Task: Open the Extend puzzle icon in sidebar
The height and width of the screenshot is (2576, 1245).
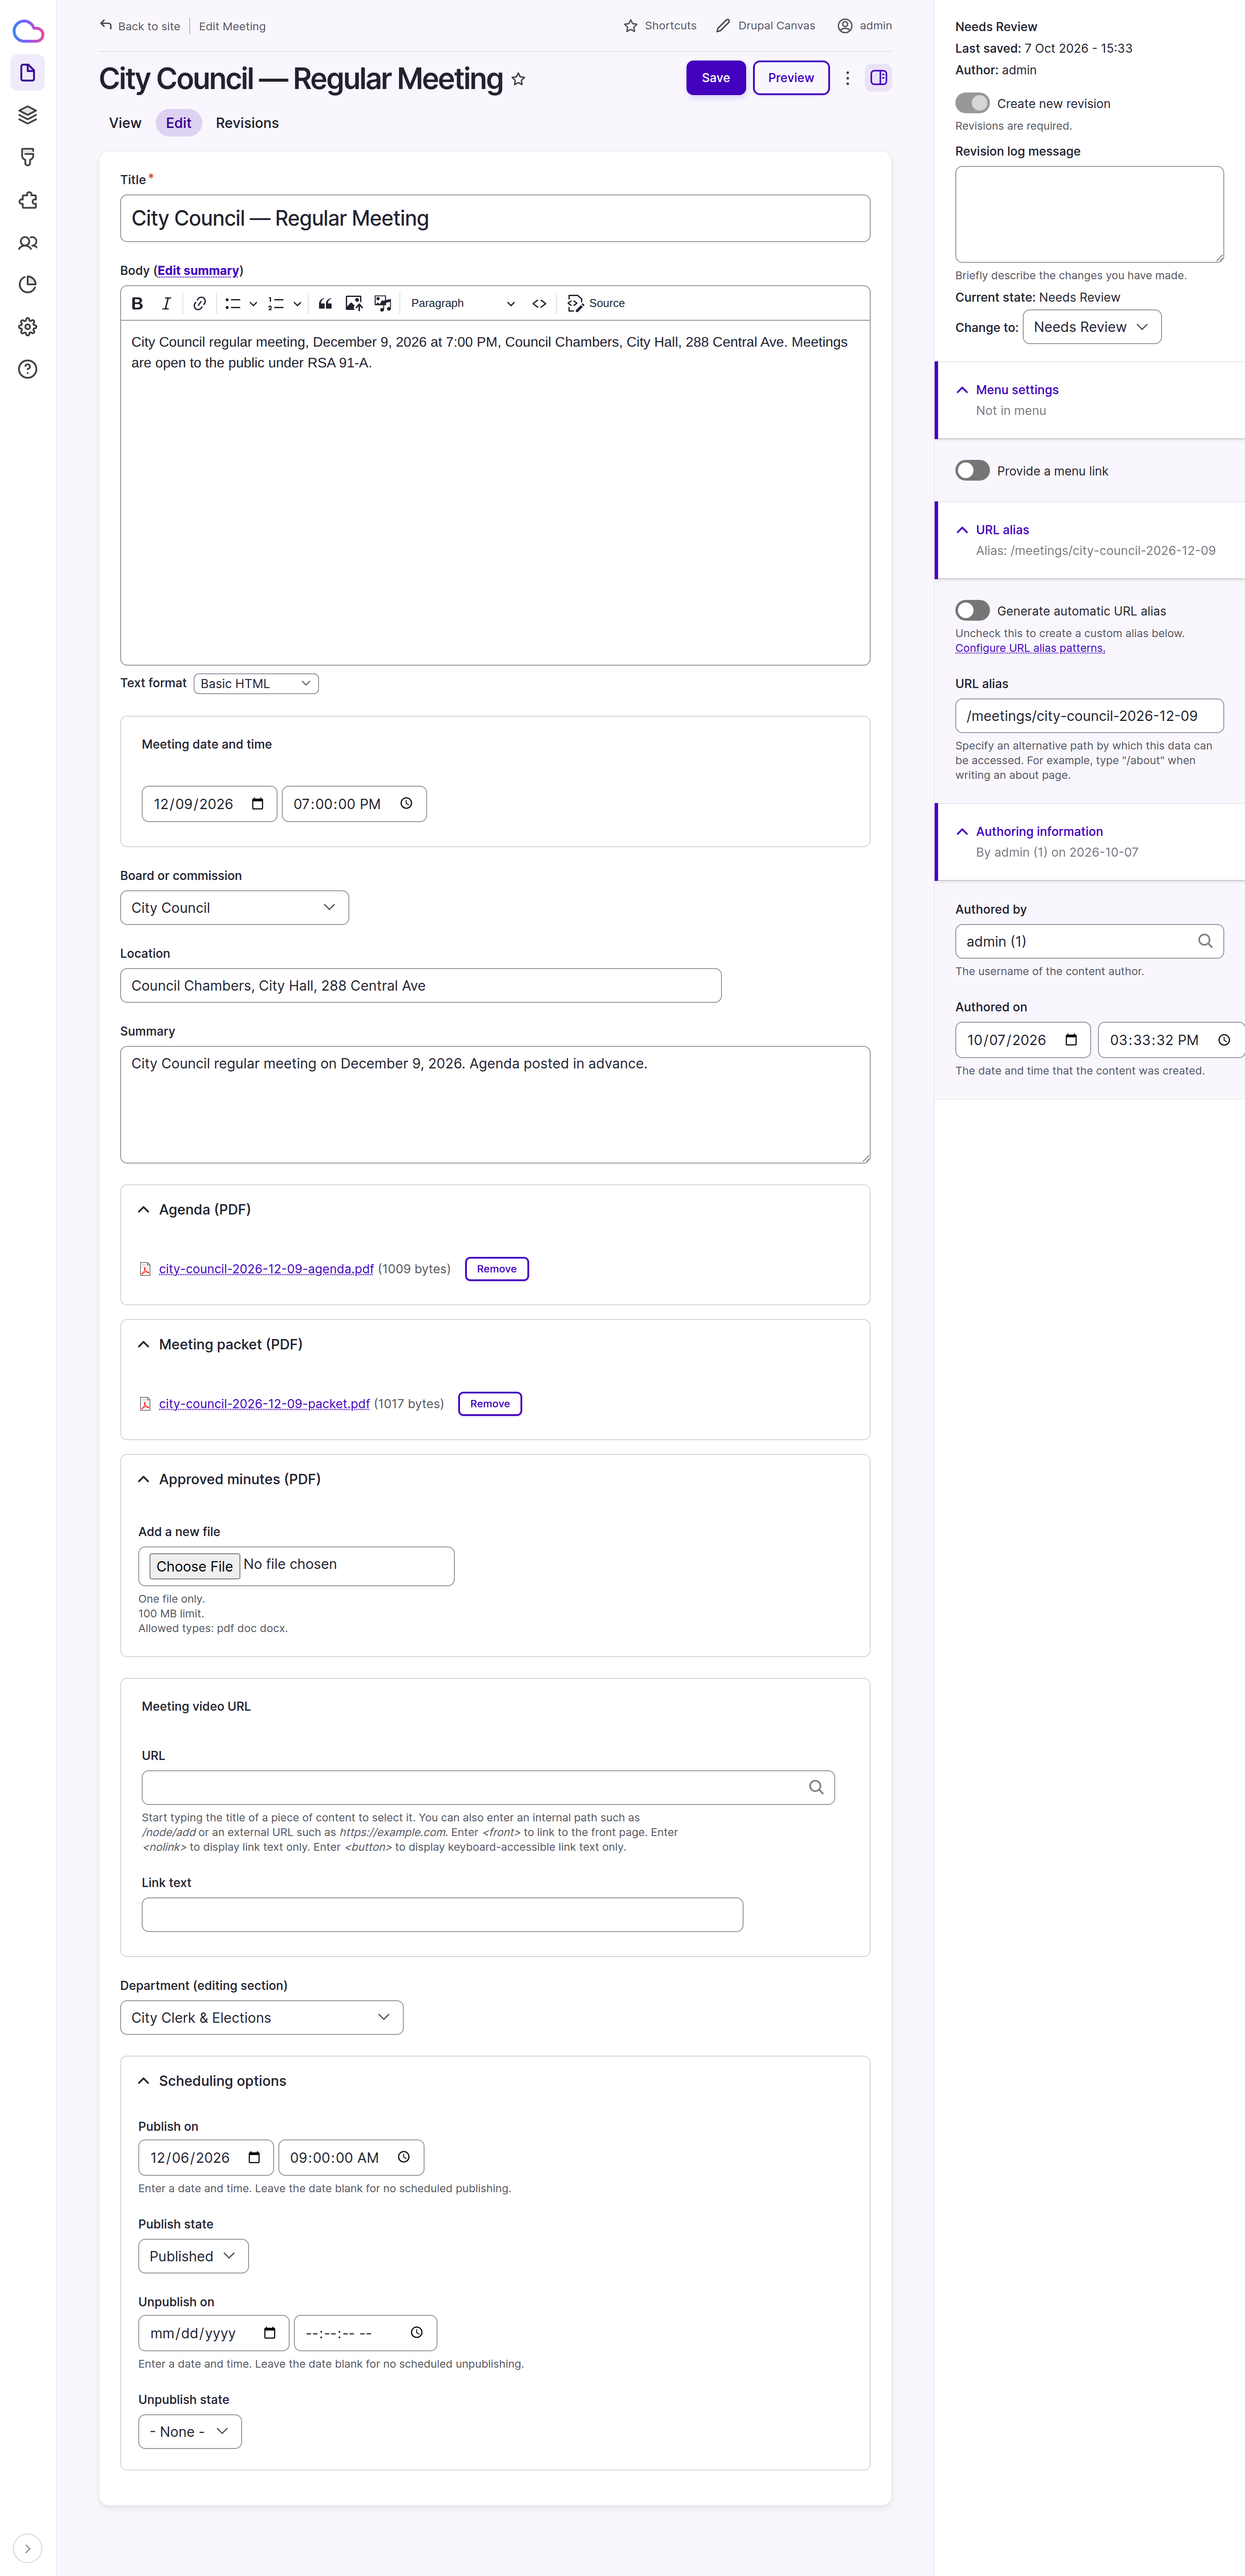Action: (28, 200)
